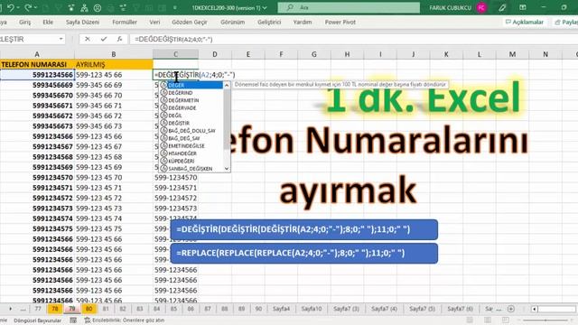Screen dimensions: 578x325
Task: Open the Power Pivot tab
Action: pos(340,22)
